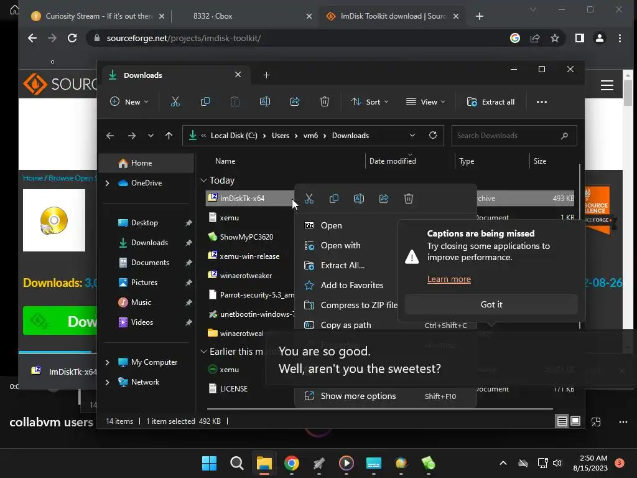Click Copy icon in Explorer toolbar
Image resolution: width=637 pixels, height=478 pixels.
pyautogui.click(x=205, y=101)
